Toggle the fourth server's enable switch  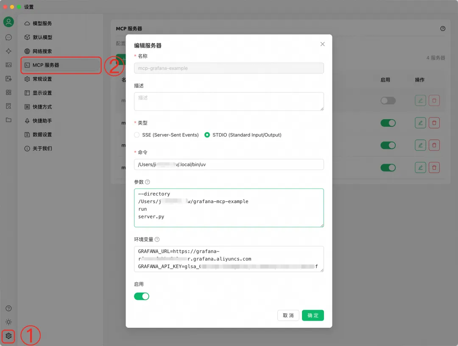[388, 167]
